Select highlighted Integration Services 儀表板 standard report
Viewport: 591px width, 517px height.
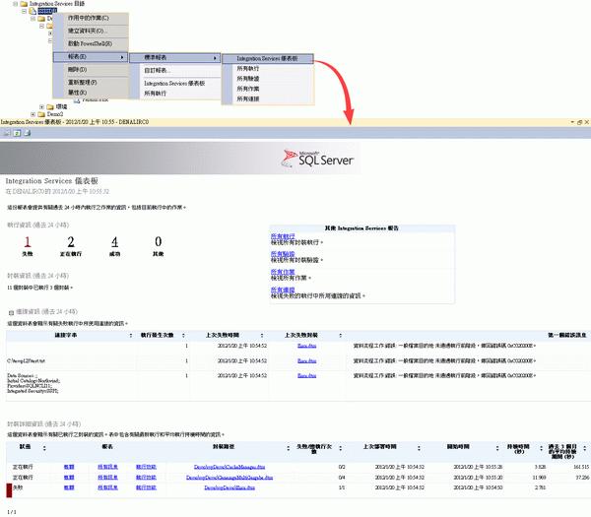click(x=268, y=58)
